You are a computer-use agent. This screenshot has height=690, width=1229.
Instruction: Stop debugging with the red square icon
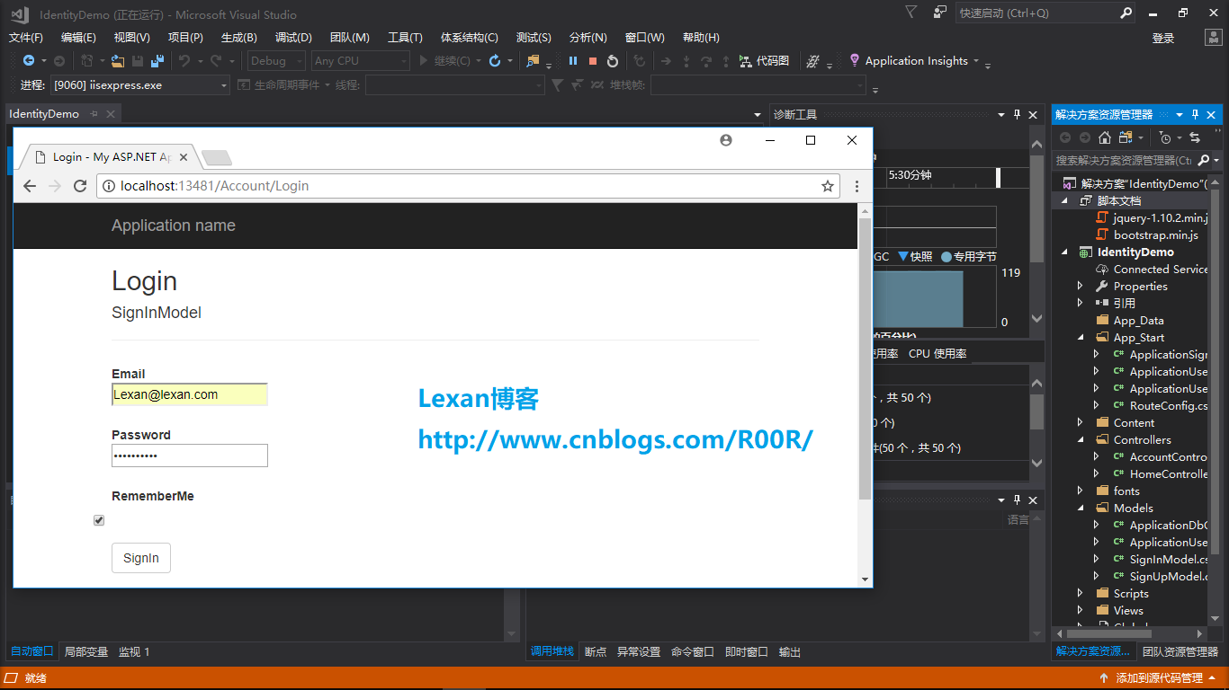593,61
